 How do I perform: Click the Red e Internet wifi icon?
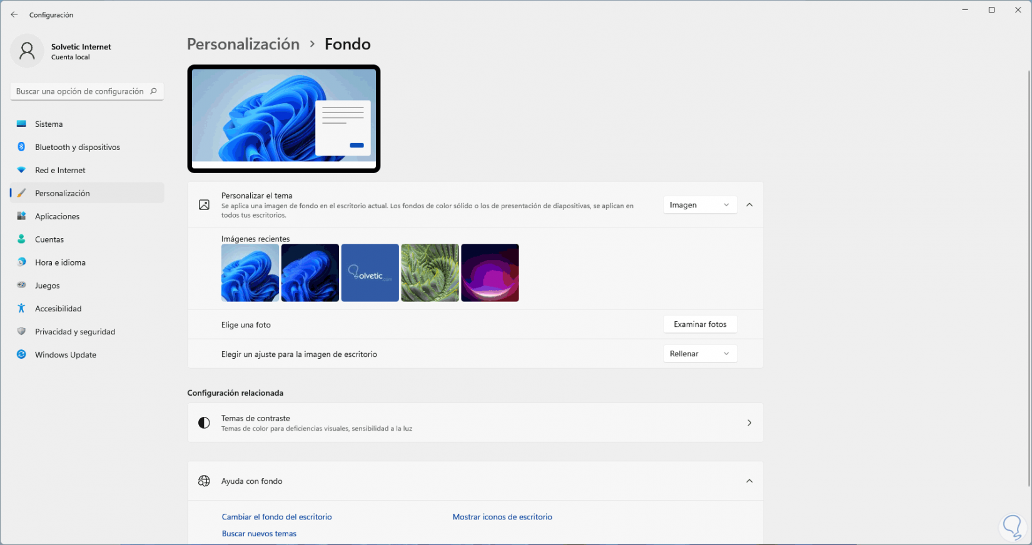pos(21,170)
